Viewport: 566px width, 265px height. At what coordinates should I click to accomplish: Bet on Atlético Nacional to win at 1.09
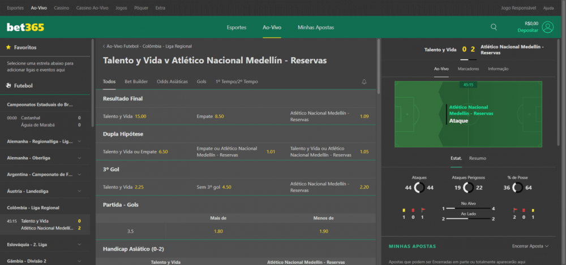pos(329,116)
